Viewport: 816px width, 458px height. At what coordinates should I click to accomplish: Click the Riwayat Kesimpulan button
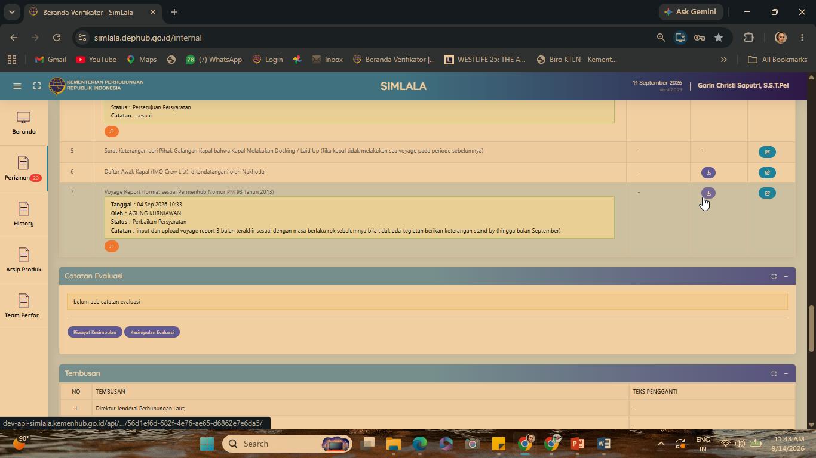click(95, 332)
